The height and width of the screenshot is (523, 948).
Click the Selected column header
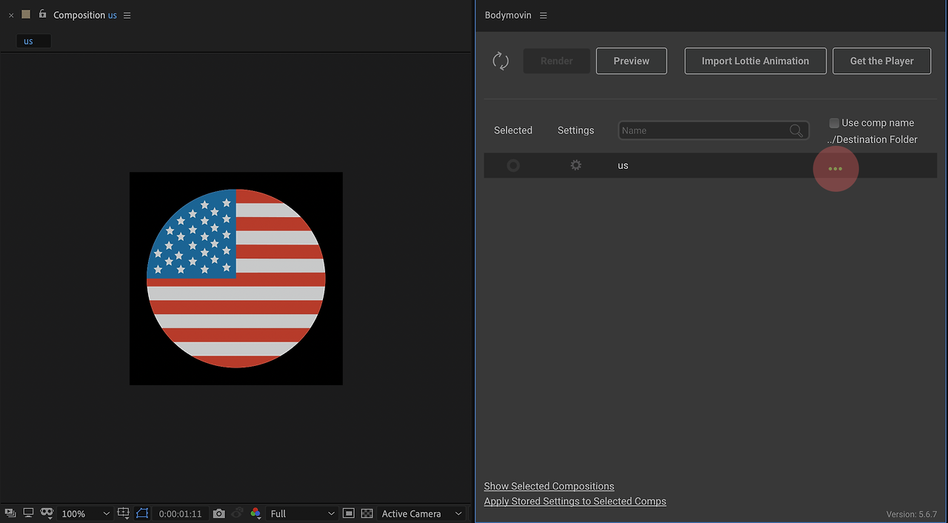point(513,130)
